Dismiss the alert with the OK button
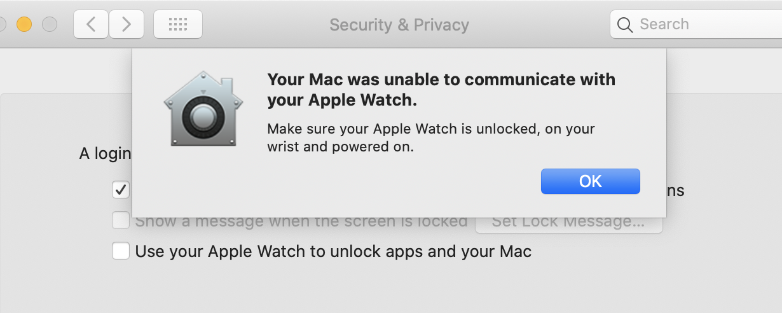This screenshot has width=782, height=313. click(x=590, y=181)
